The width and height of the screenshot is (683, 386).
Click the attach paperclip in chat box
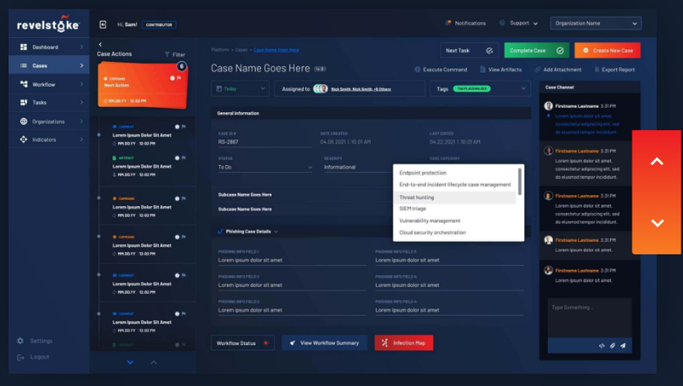point(612,346)
